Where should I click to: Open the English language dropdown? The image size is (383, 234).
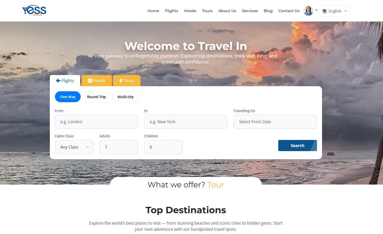tap(335, 11)
